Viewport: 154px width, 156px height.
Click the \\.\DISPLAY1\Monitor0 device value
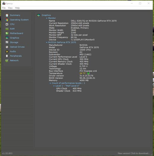(x=83, y=40)
